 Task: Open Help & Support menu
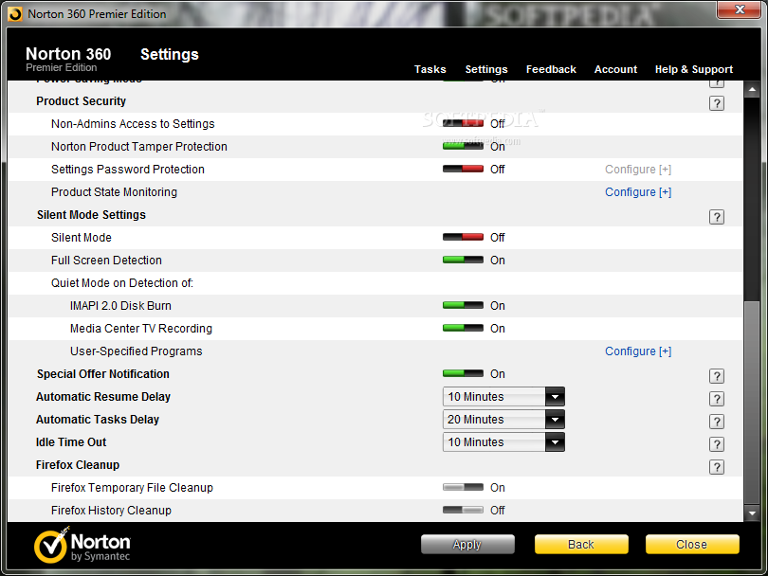pyautogui.click(x=694, y=69)
